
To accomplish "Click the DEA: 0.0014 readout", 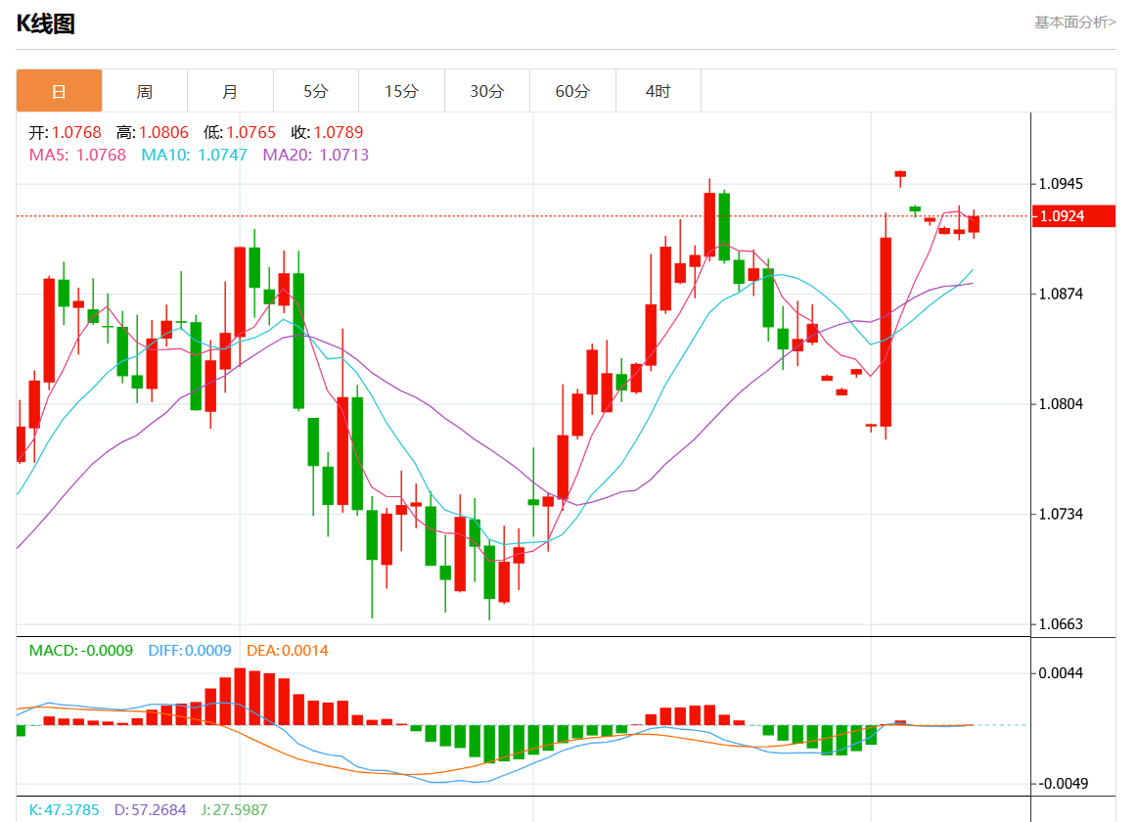I will click(288, 651).
